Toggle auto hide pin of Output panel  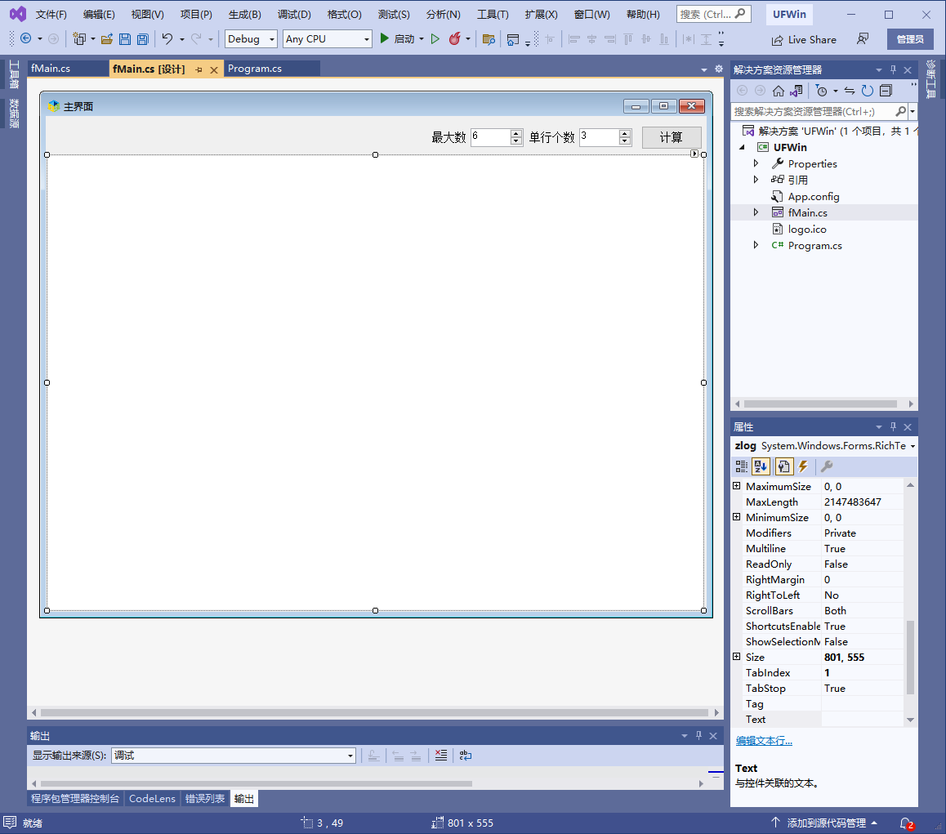point(698,736)
